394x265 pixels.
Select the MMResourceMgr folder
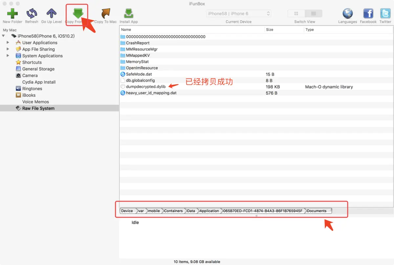(x=256, y=49)
